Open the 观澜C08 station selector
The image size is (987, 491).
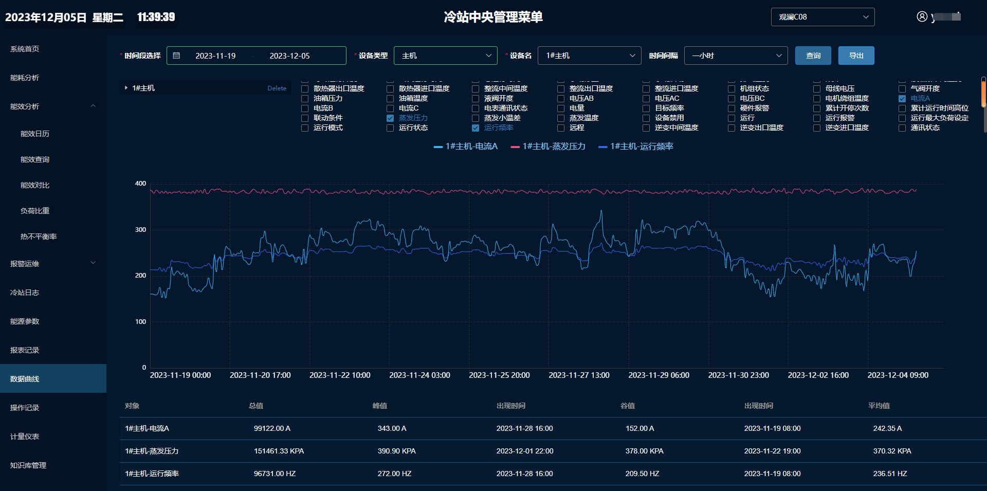pos(822,16)
